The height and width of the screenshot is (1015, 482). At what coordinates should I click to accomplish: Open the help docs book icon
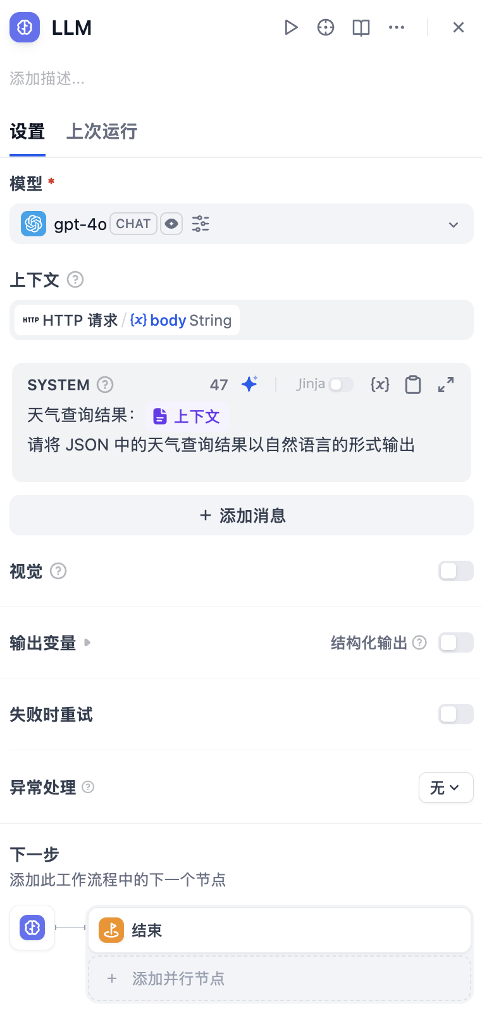point(361,27)
